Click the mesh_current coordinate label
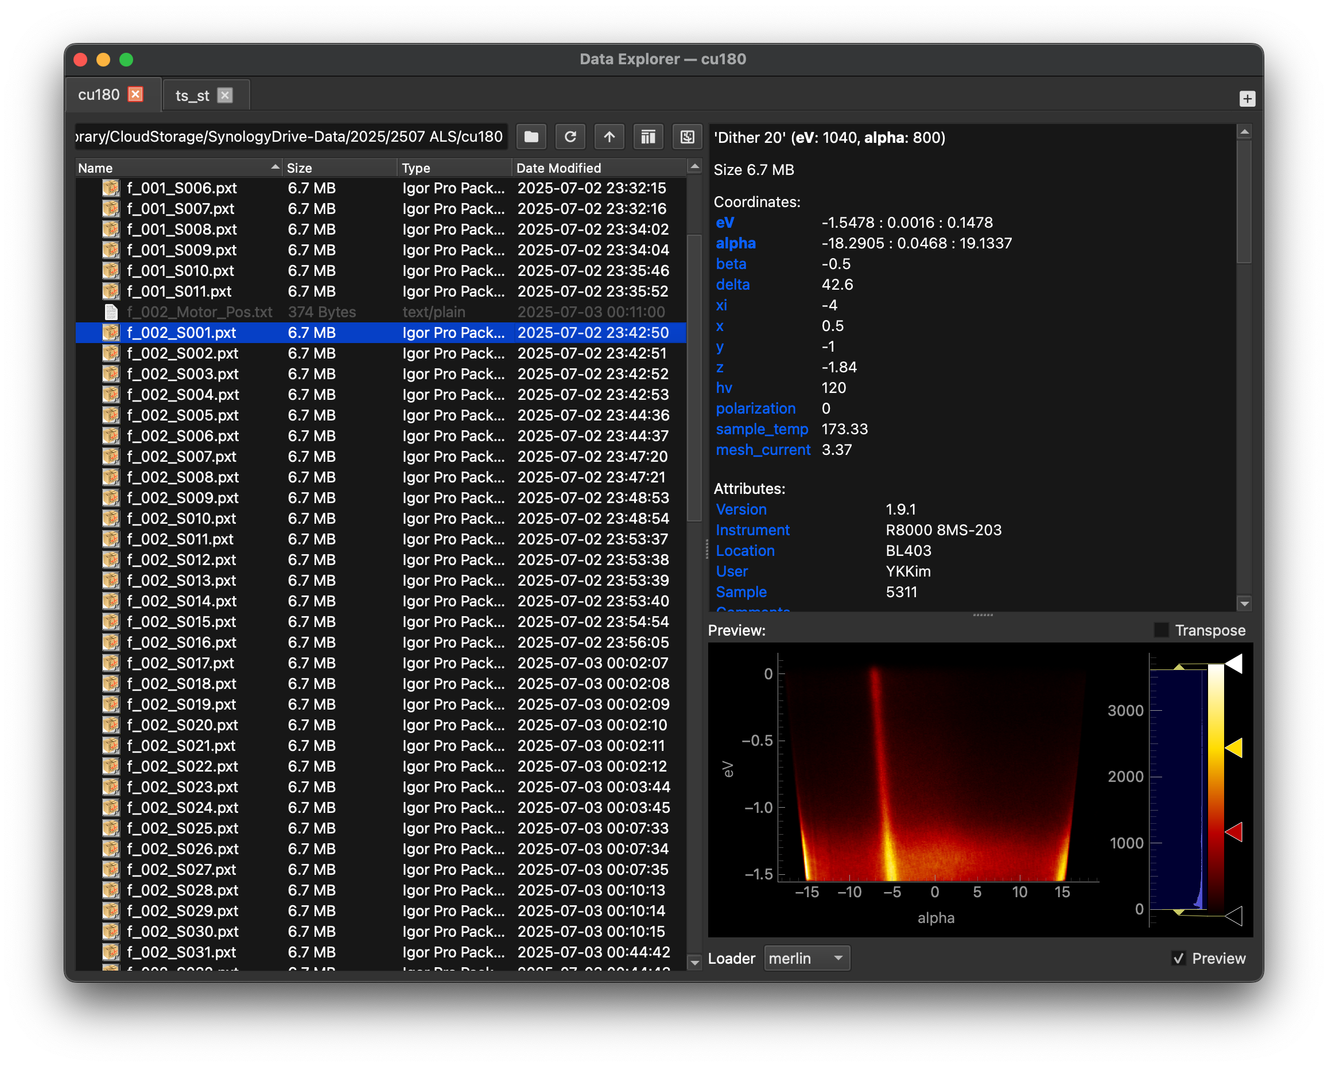This screenshot has width=1328, height=1067. (x=763, y=450)
